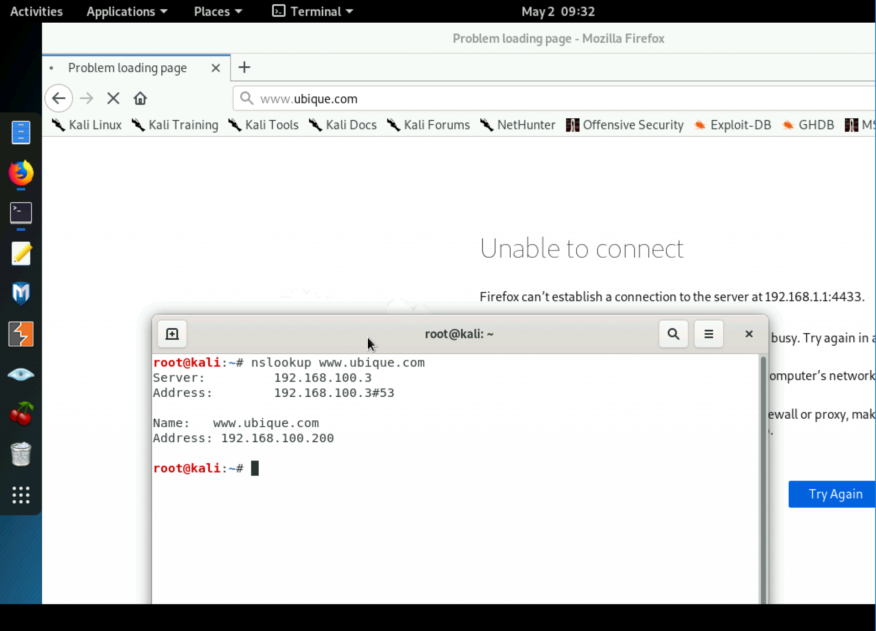Click the terminal vertical scrollbar
876x631 pixels.
(763, 470)
